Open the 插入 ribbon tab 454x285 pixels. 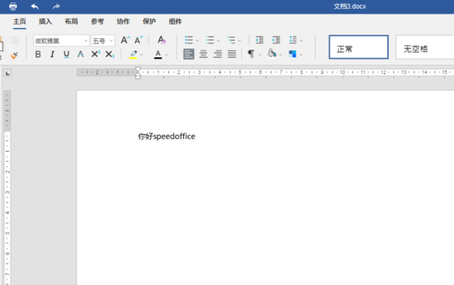coord(45,21)
